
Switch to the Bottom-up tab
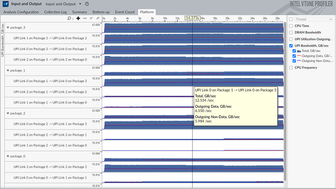pyautogui.click(x=101, y=12)
